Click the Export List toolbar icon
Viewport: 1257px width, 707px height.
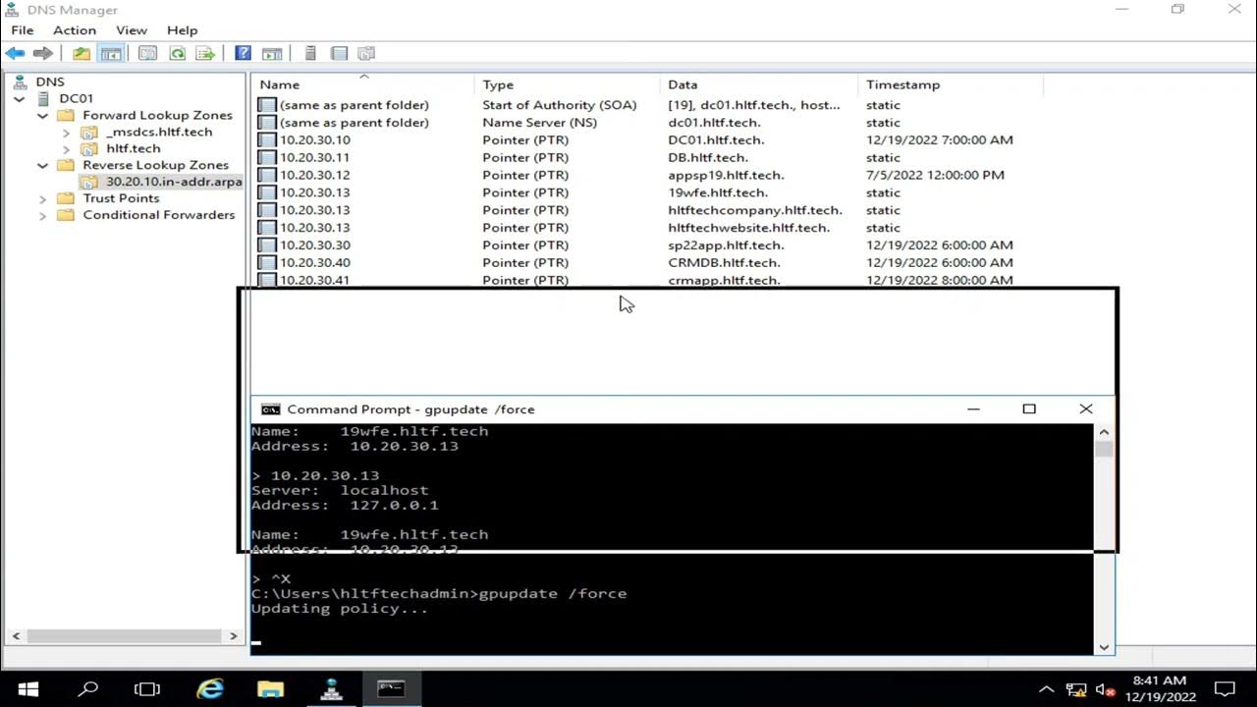point(205,53)
